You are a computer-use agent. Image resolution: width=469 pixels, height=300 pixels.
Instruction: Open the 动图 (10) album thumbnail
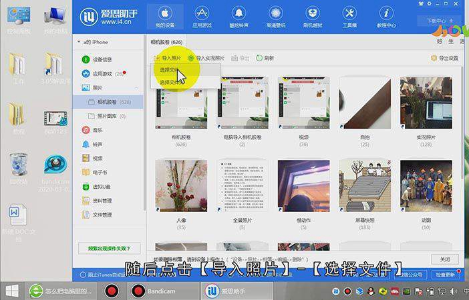[x=426, y=186]
